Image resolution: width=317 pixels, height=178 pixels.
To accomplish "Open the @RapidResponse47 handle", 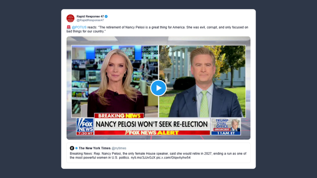I will click(x=90, y=20).
